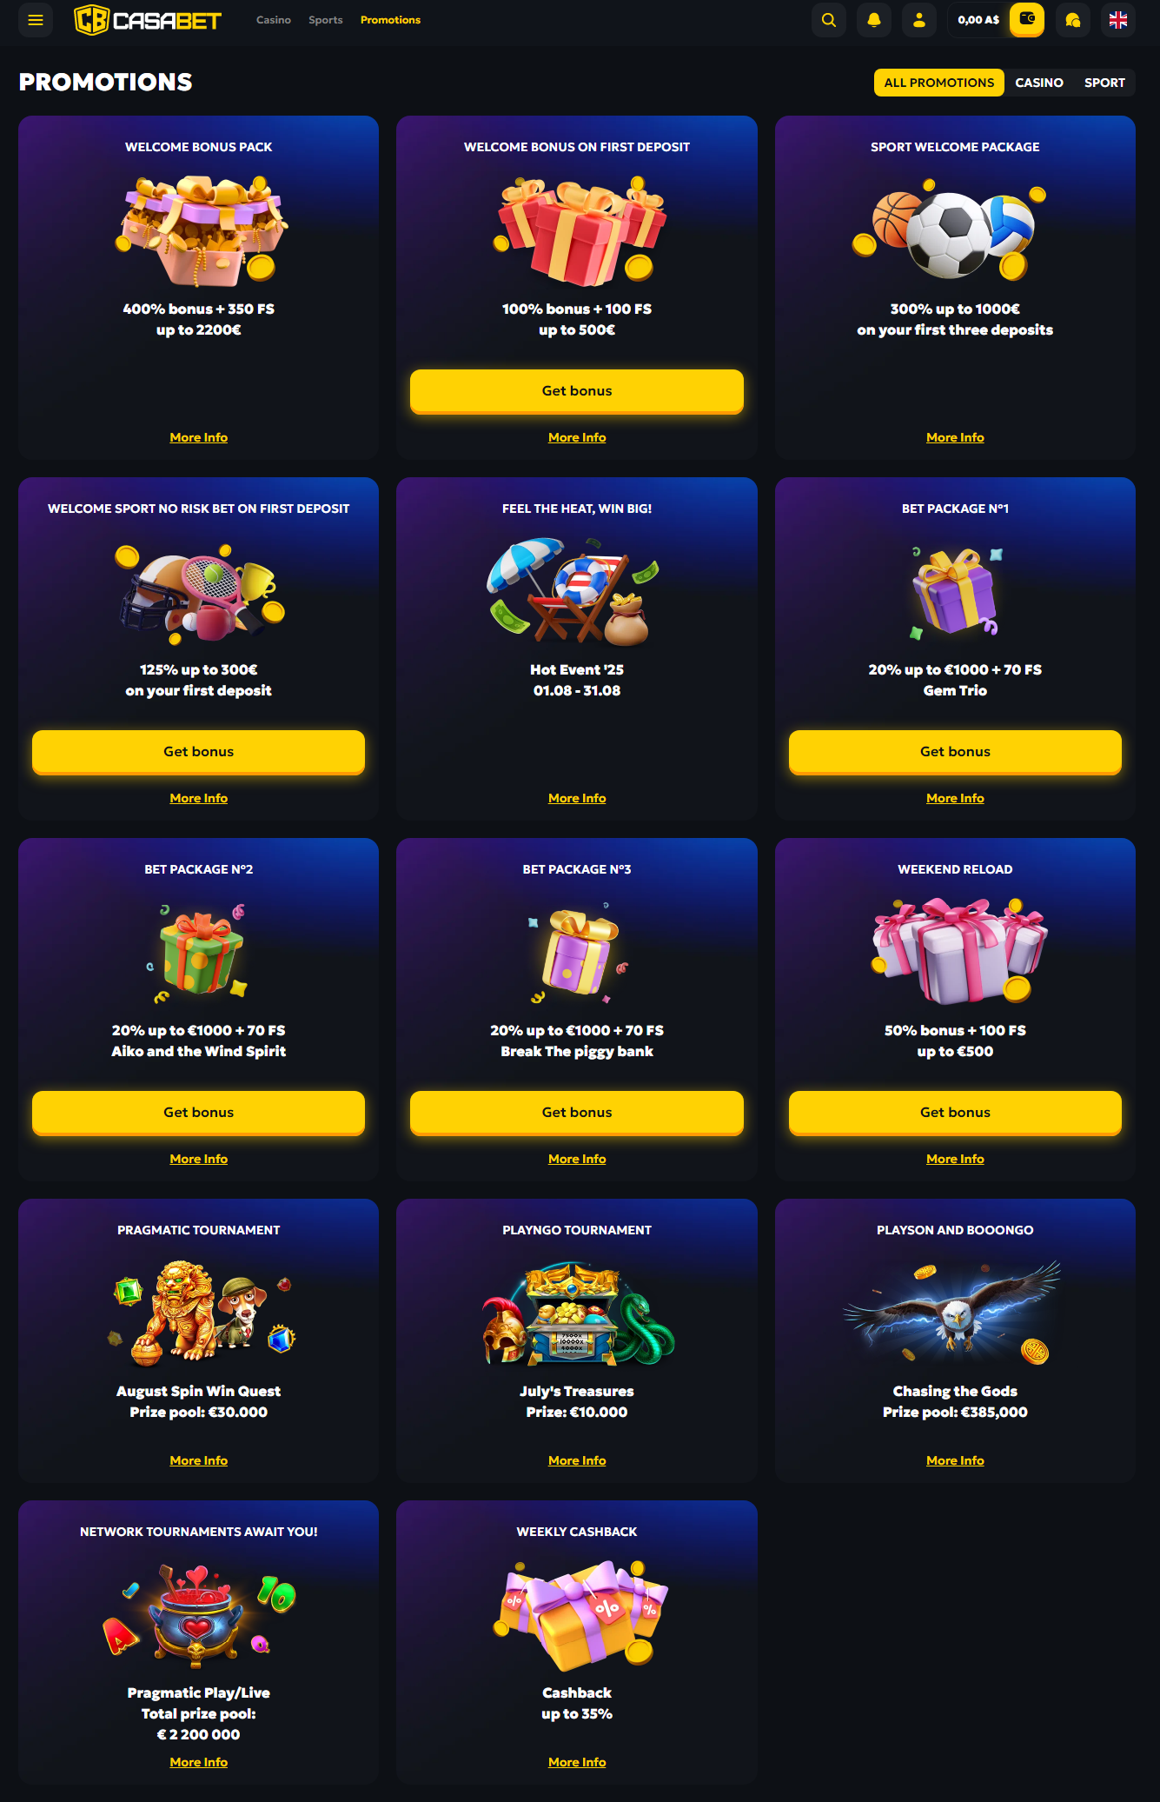Filter promotions by SPORT tab
The image size is (1160, 1802).
tap(1104, 83)
